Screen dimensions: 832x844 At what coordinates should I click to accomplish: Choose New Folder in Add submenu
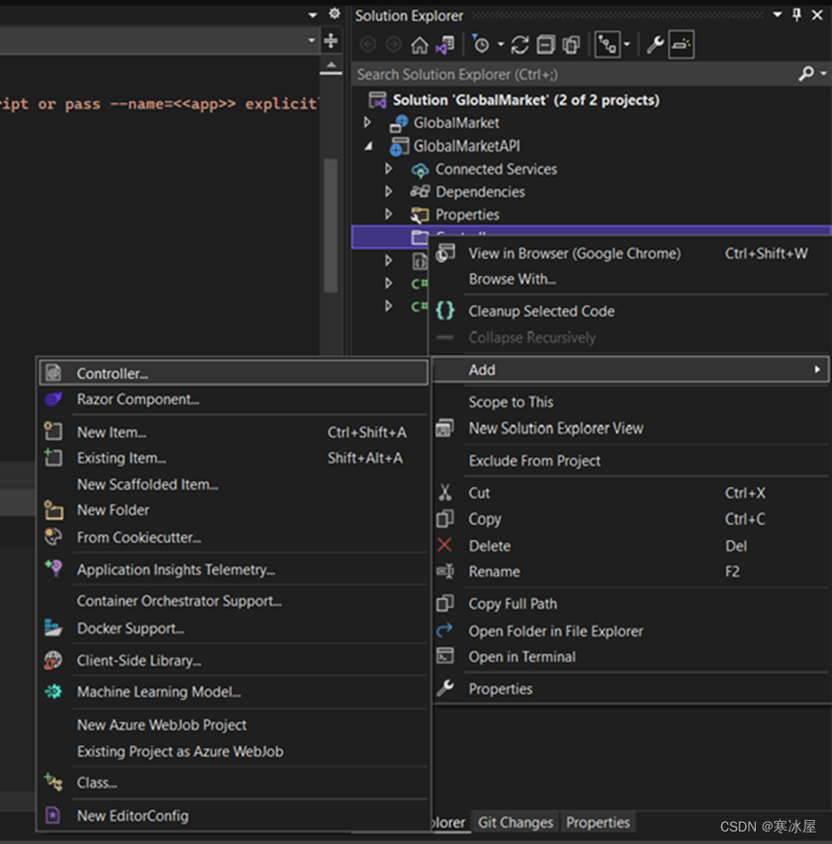click(x=234, y=510)
